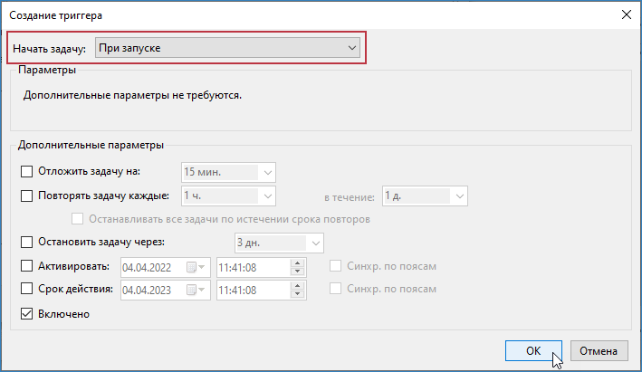This screenshot has width=642, height=372.
Task: Toggle the 'Активировать' checkbox
Action: click(x=25, y=266)
